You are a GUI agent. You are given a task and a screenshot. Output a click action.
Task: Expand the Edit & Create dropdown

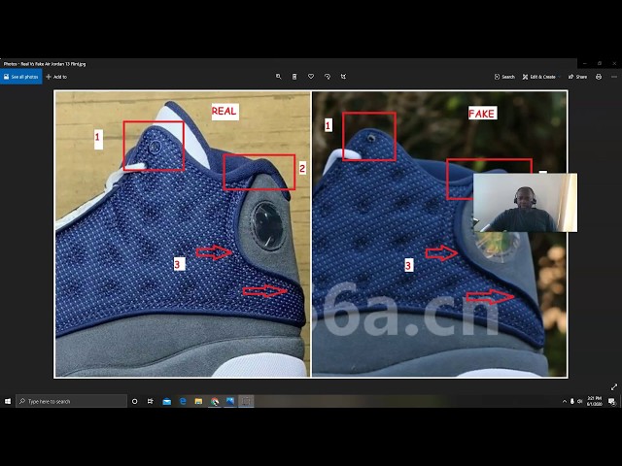tap(541, 77)
